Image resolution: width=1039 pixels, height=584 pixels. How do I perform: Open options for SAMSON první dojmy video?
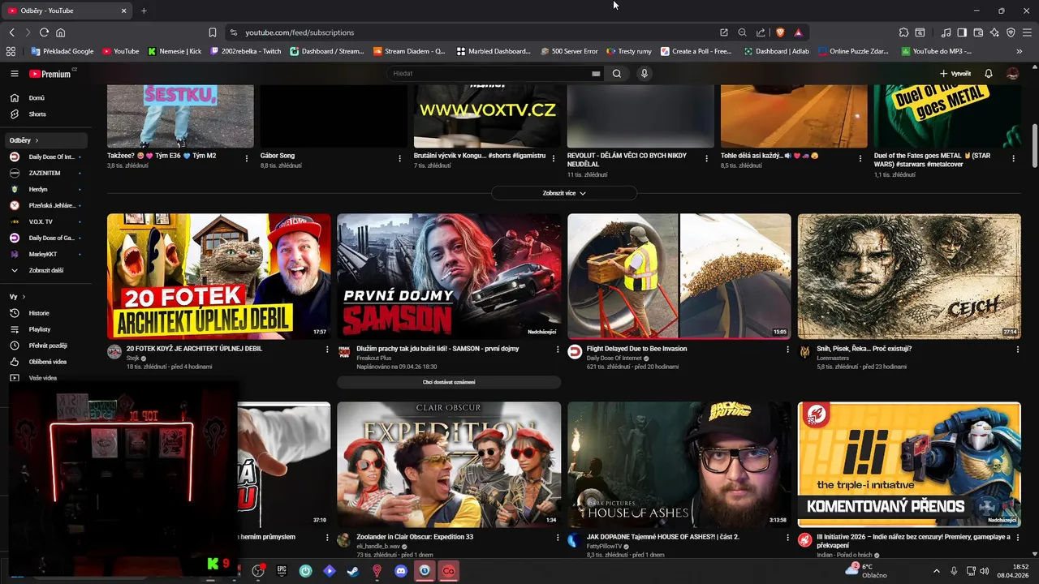coord(558,350)
